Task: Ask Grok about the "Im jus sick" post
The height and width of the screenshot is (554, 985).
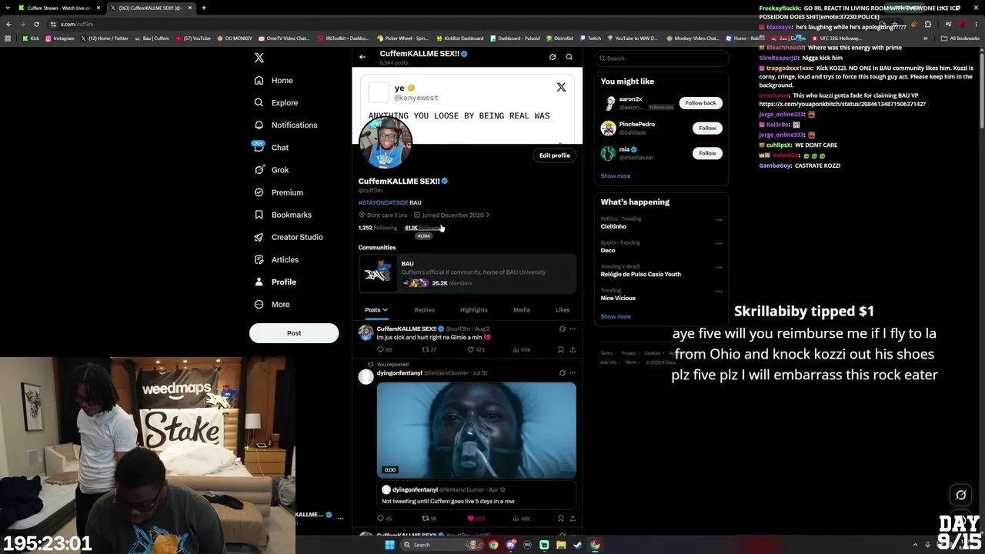Action: click(x=562, y=329)
